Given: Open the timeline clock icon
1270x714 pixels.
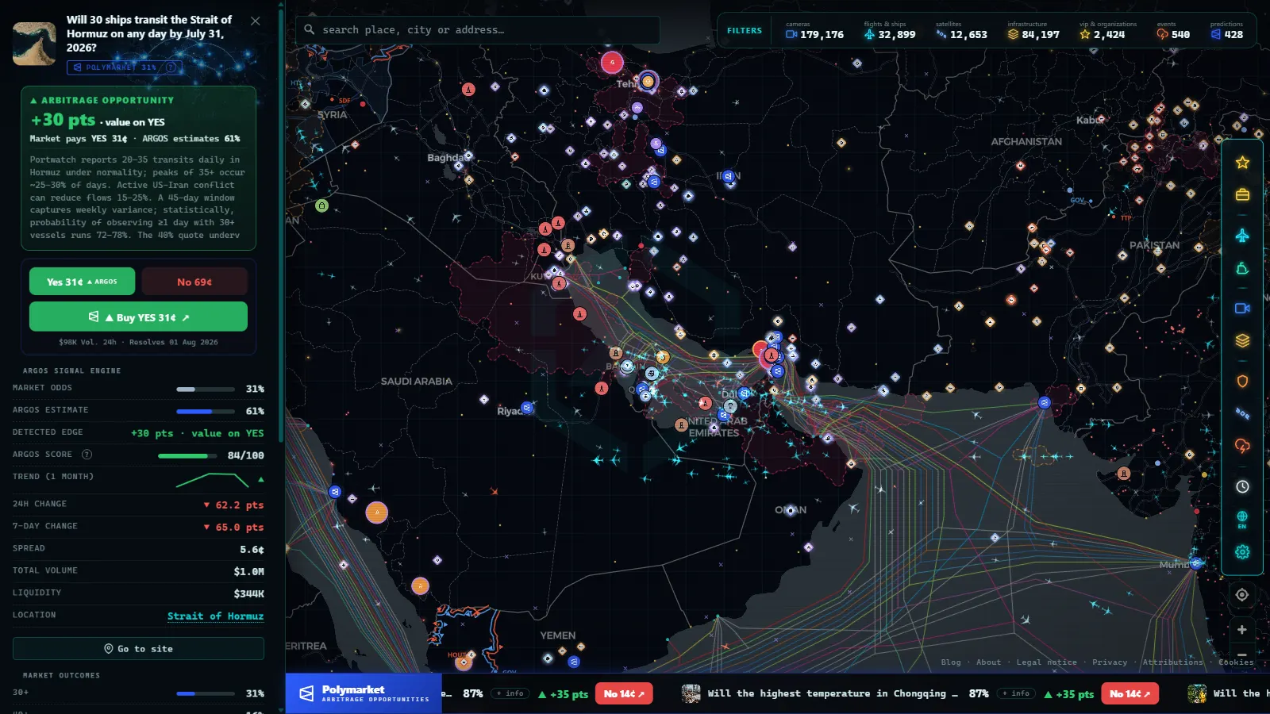Looking at the screenshot, I should [1242, 486].
